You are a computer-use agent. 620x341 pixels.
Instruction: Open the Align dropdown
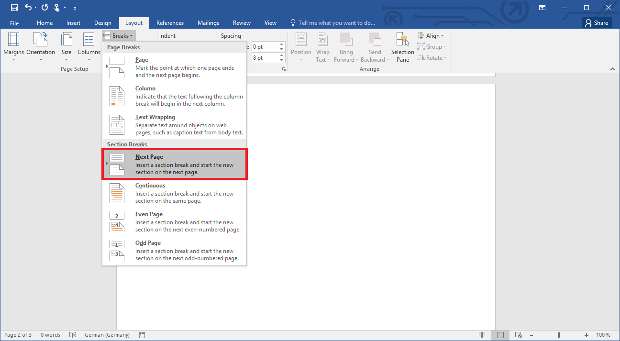point(432,35)
